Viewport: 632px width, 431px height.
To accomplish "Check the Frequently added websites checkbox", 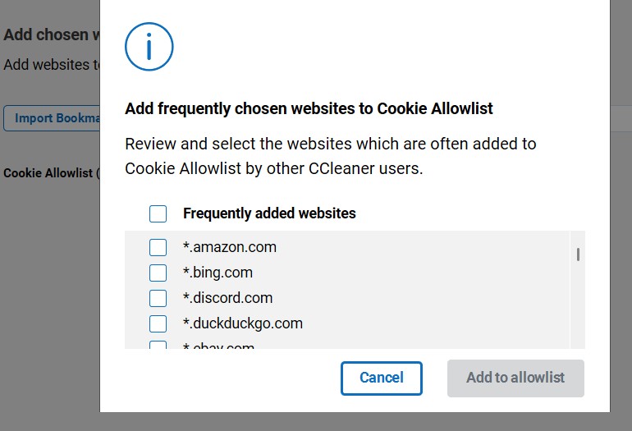I will (x=158, y=213).
